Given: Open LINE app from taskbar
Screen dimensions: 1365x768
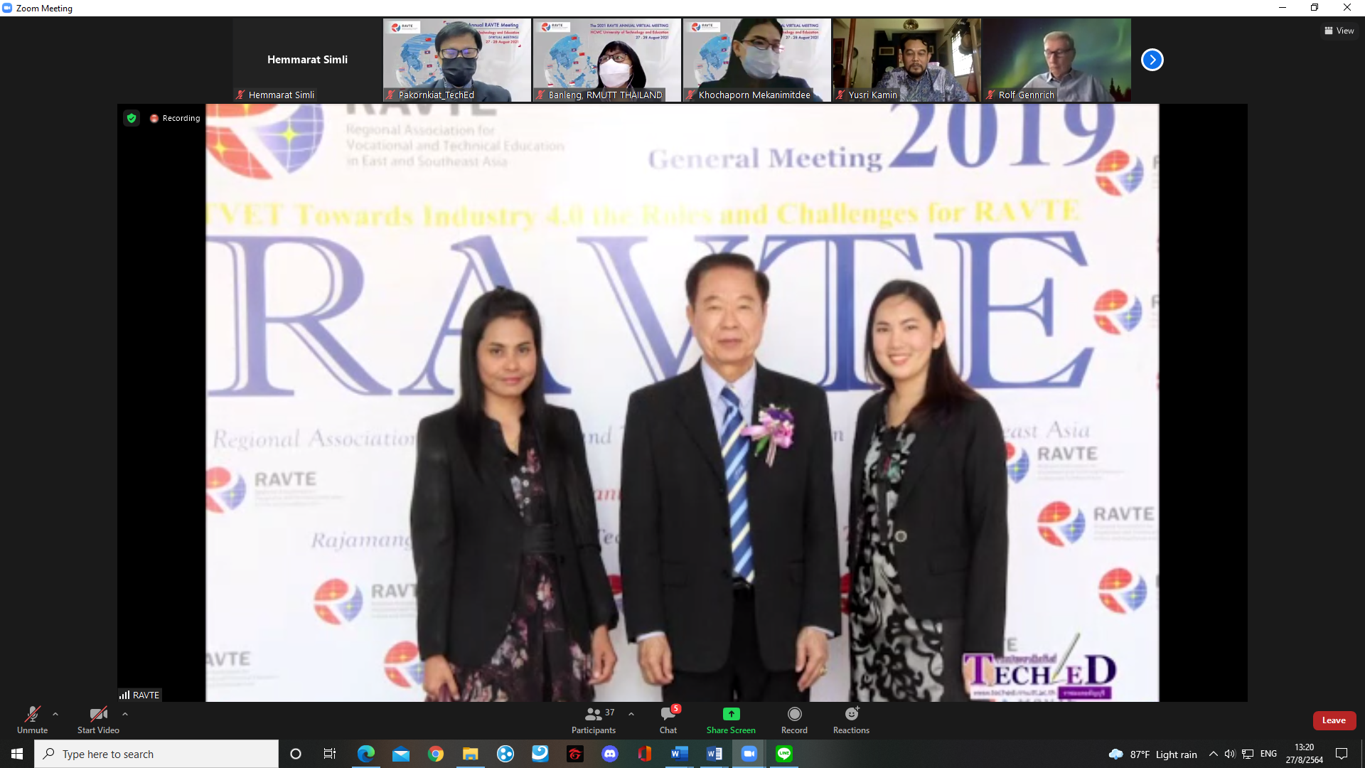Looking at the screenshot, I should pos(784,754).
